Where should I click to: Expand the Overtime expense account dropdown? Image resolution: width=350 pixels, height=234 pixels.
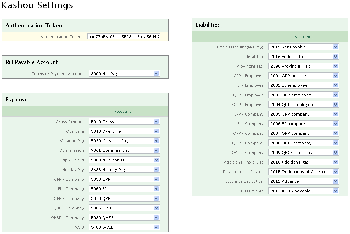(x=124, y=131)
